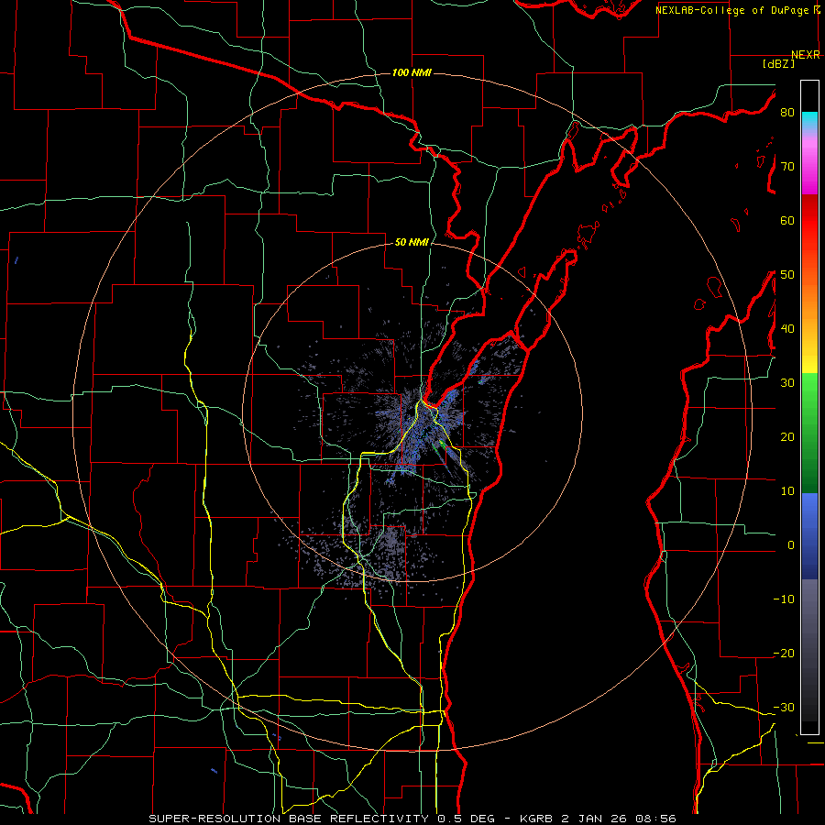The width and height of the screenshot is (825, 825).
Task: Click the green band of the dBZ color bar
Action: (x=809, y=433)
